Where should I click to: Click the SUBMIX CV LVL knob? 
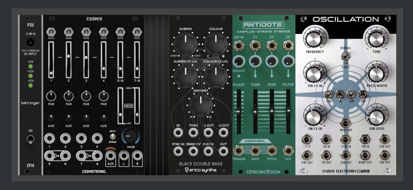(x=186, y=76)
